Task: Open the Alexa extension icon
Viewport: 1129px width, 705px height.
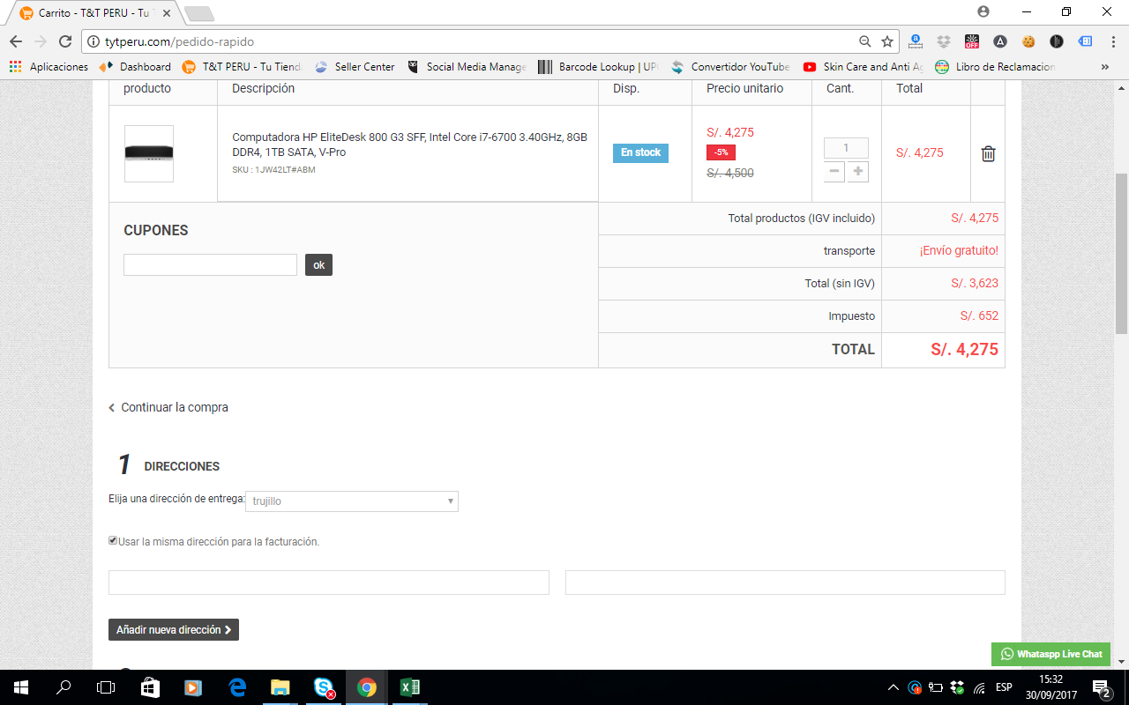Action: tap(916, 41)
